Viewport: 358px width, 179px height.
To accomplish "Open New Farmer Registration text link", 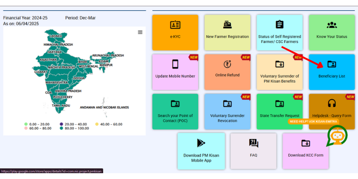I will point(227,37).
